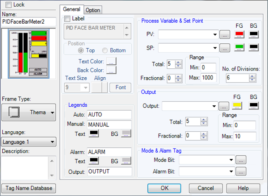
Task: Click the OK button
Action: pyautogui.click(x=164, y=188)
